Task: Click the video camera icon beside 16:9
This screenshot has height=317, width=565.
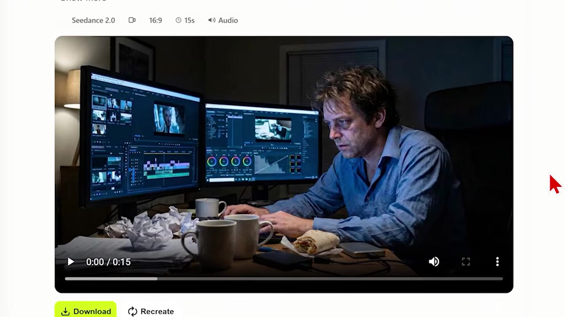Action: (132, 20)
